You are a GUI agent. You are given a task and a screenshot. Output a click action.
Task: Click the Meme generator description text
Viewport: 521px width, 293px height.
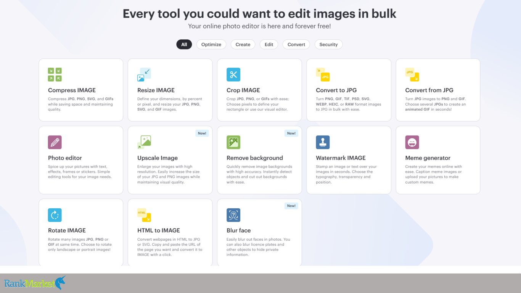[434, 174]
